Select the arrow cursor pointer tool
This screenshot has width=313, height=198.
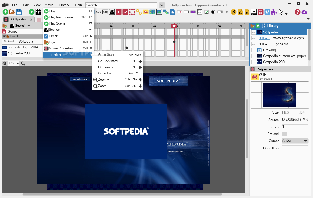(281, 12)
